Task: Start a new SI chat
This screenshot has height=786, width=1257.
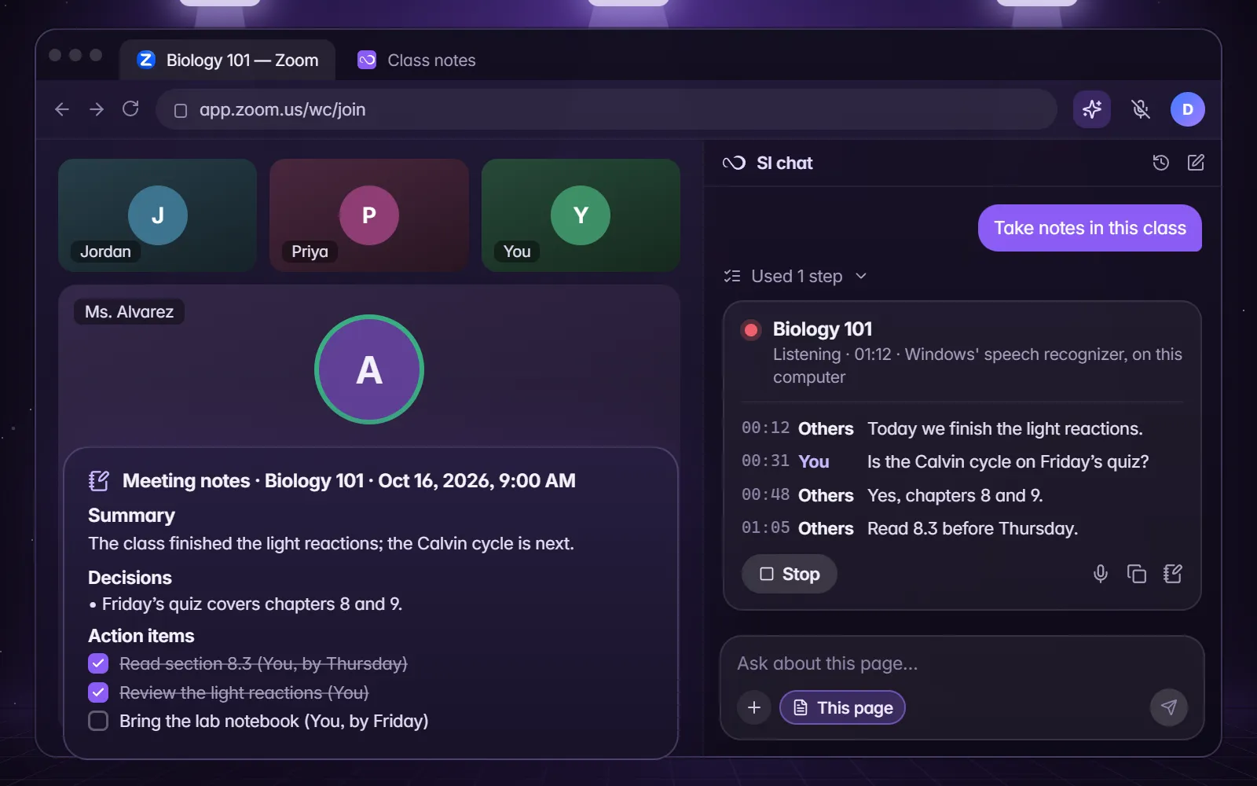Action: point(1196,163)
